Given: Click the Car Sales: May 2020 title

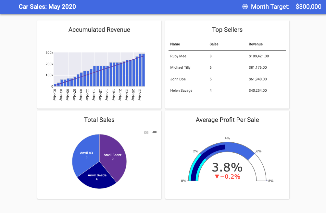Looking at the screenshot, I should pos(47,6).
